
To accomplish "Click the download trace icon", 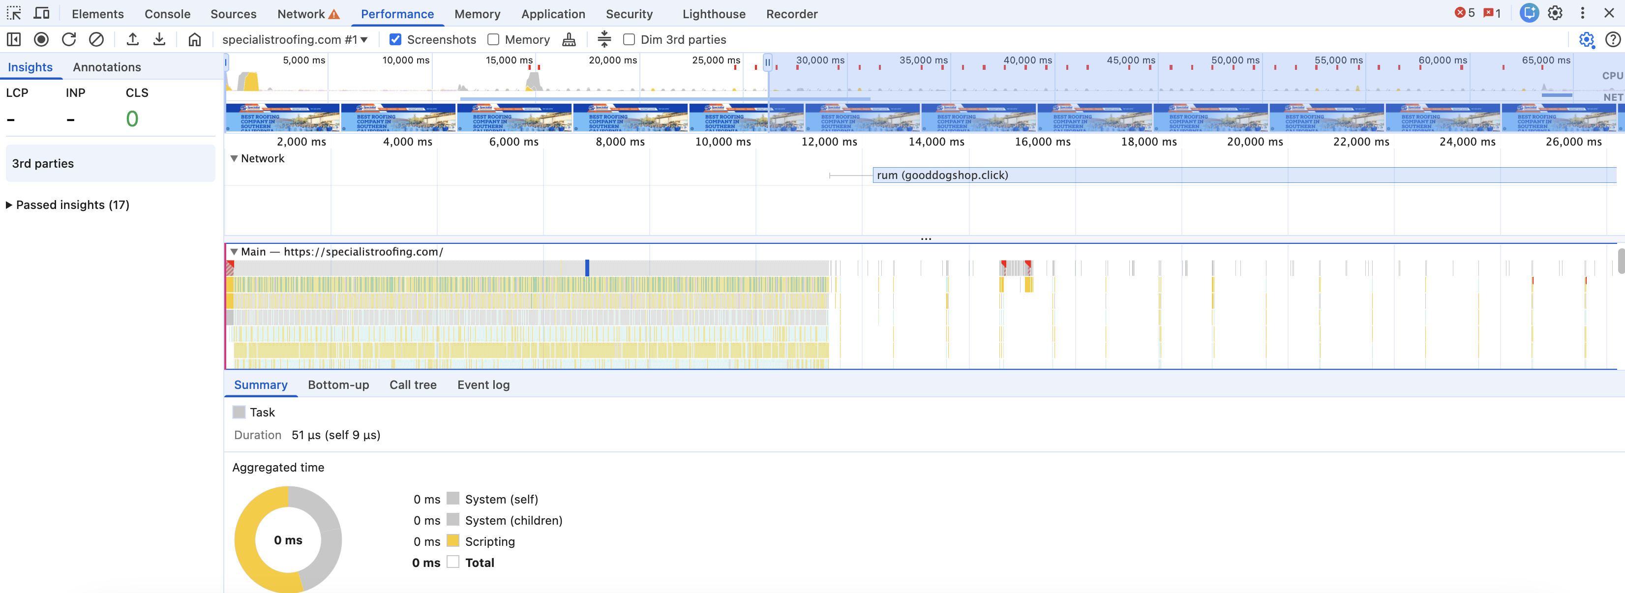I will click(159, 40).
